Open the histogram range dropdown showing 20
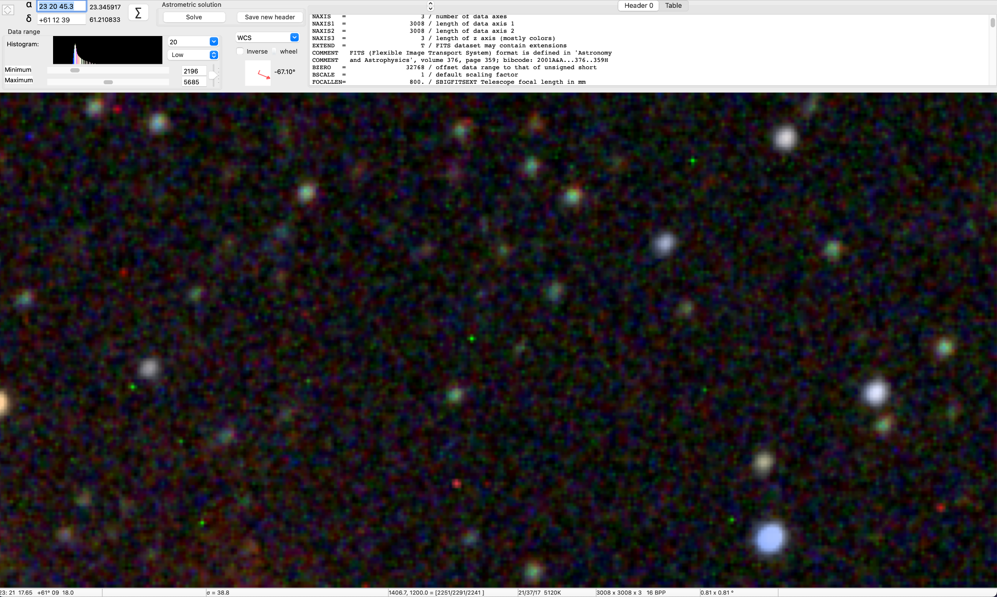 coord(193,42)
